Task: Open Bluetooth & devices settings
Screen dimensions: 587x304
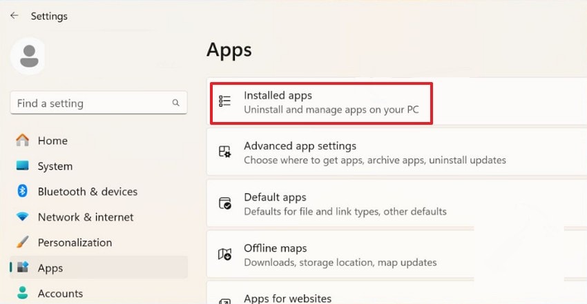Action: pos(99,191)
